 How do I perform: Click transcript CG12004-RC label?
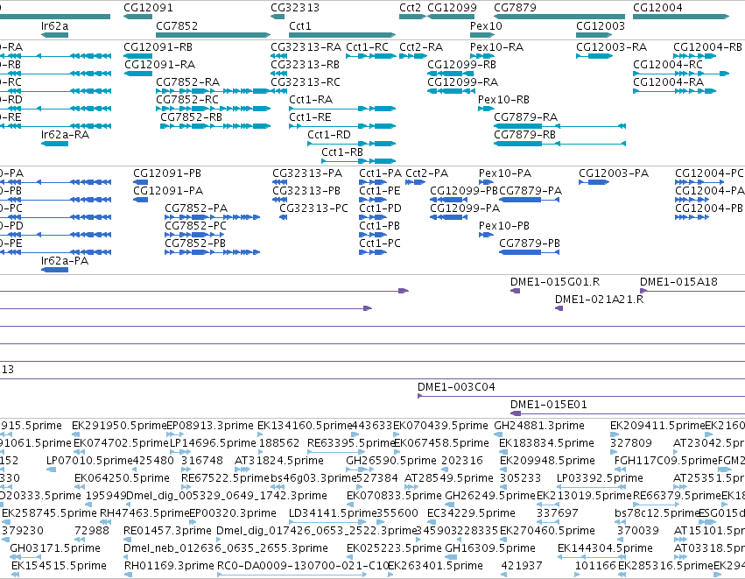click(668, 65)
